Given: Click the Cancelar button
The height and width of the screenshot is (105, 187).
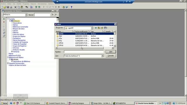Looking at the screenshot, I should 111,56.
